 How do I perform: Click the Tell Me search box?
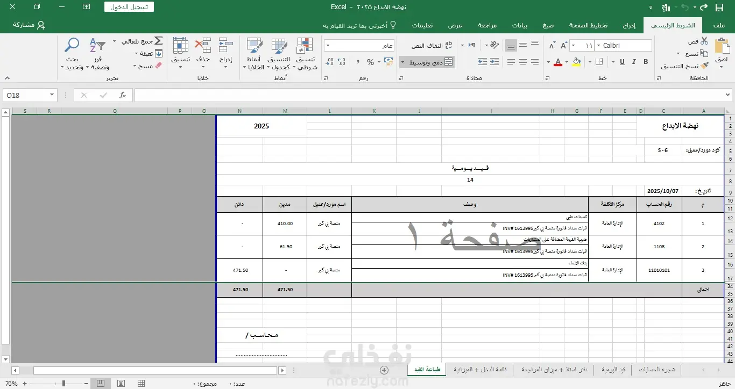(360, 25)
